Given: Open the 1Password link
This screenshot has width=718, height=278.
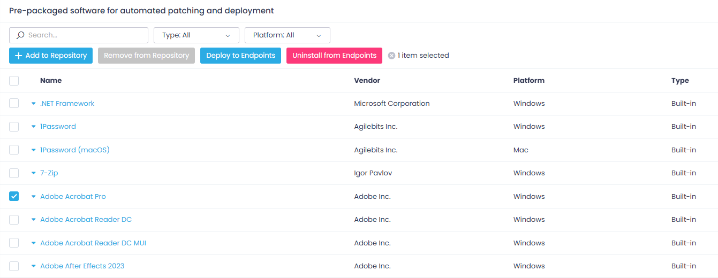Looking at the screenshot, I should click(x=58, y=127).
